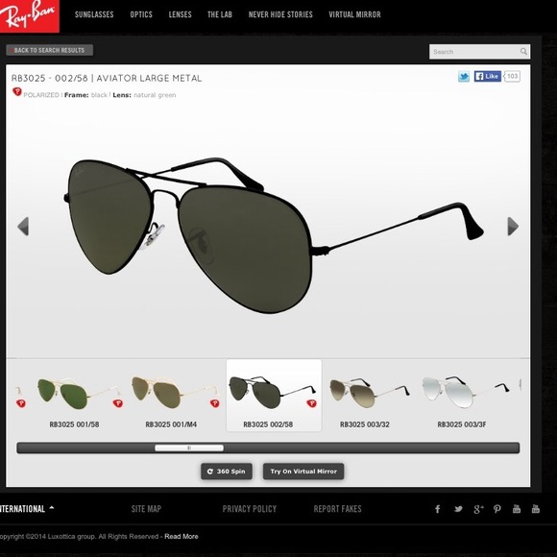The height and width of the screenshot is (557, 557).
Task: Open The Lab menu
Action: (220, 14)
